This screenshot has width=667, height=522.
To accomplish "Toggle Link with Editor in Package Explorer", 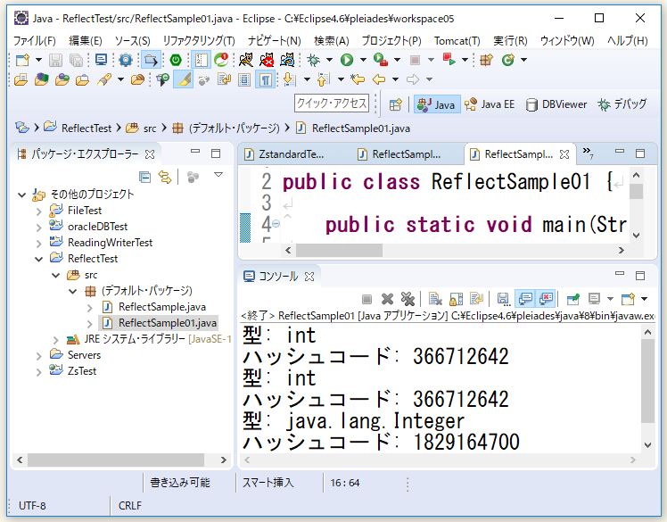I will click(165, 177).
